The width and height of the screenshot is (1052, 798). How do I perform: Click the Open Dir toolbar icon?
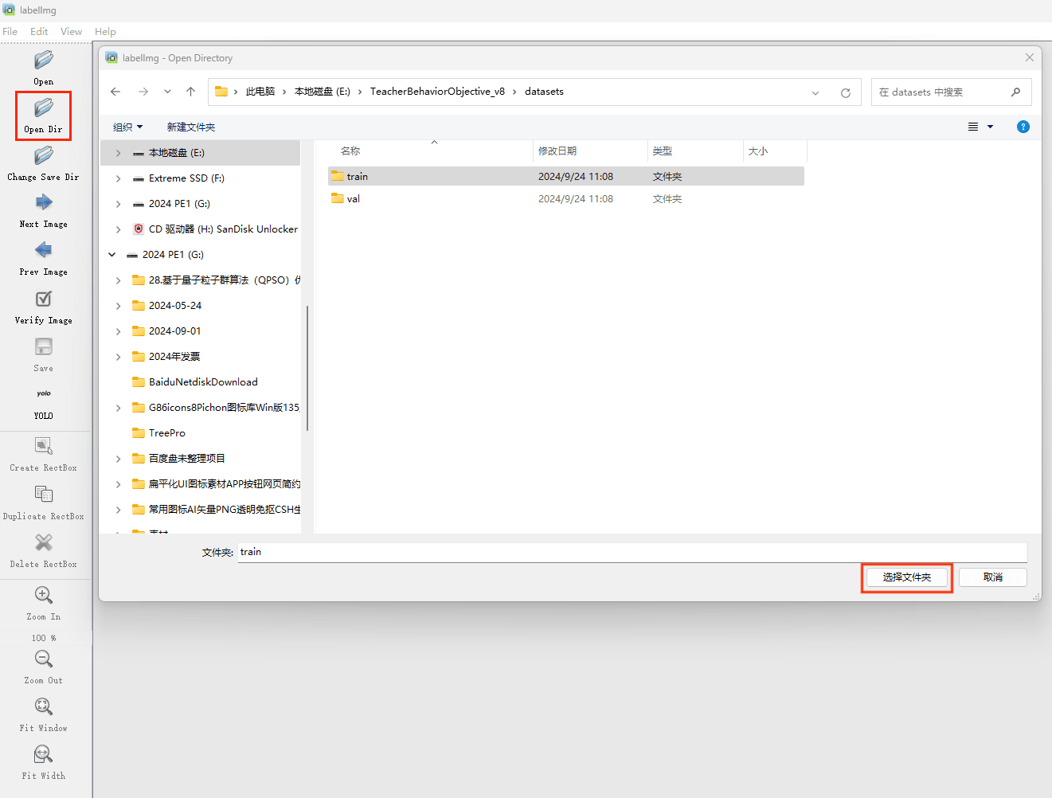[44, 108]
